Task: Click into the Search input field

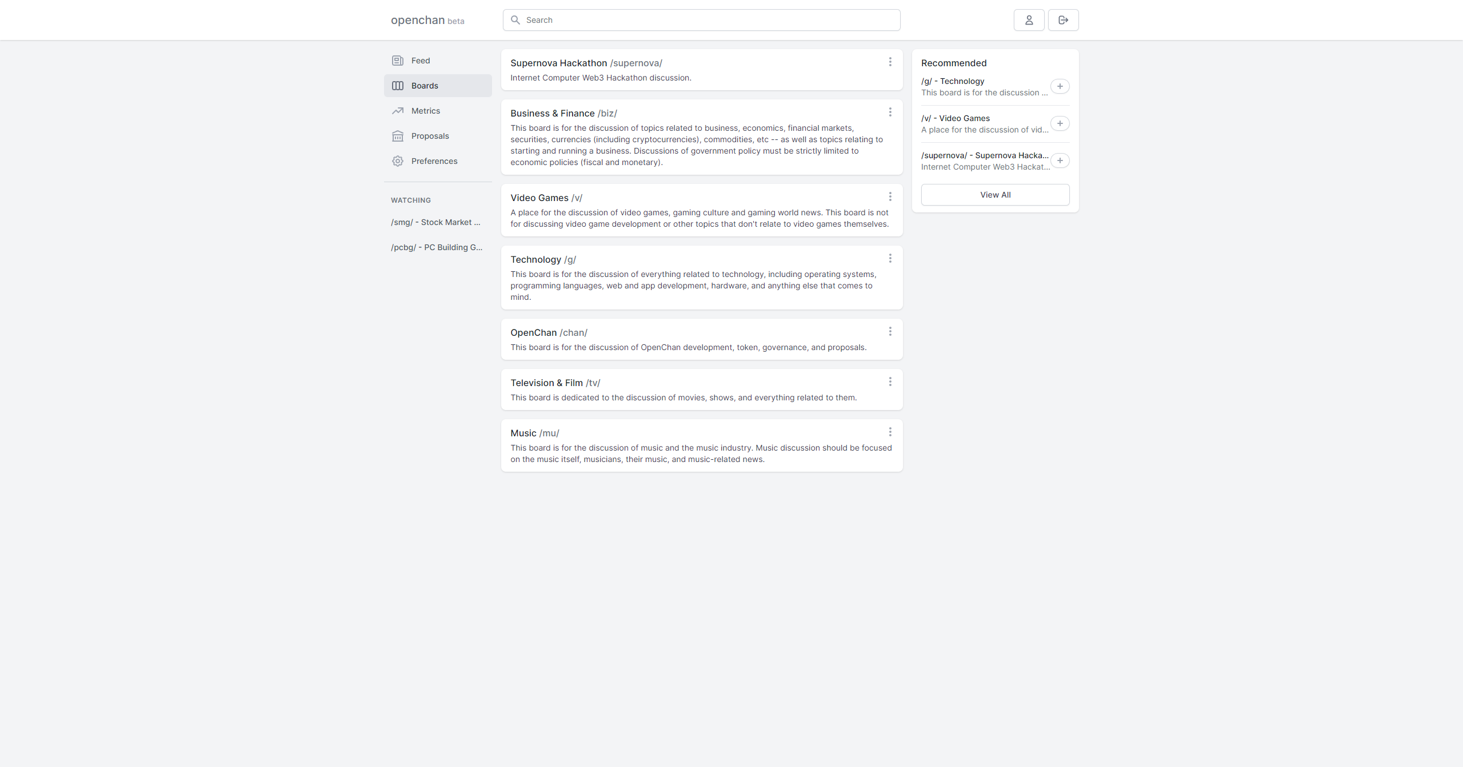Action: coord(709,20)
